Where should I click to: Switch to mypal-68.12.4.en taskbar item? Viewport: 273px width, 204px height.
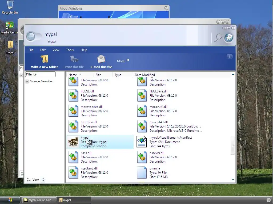[39, 200]
